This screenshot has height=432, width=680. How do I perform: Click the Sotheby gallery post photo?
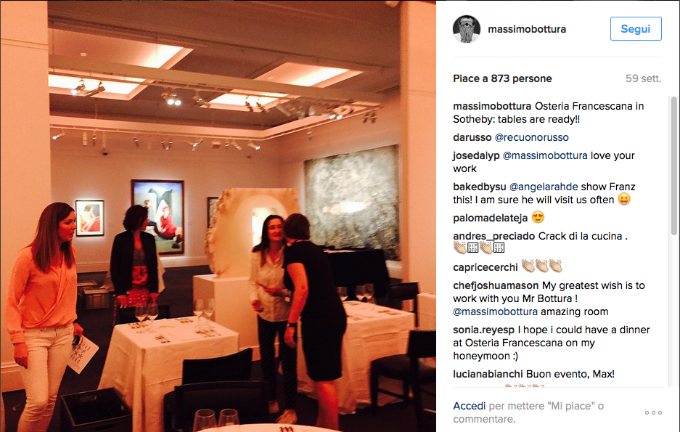point(218,216)
